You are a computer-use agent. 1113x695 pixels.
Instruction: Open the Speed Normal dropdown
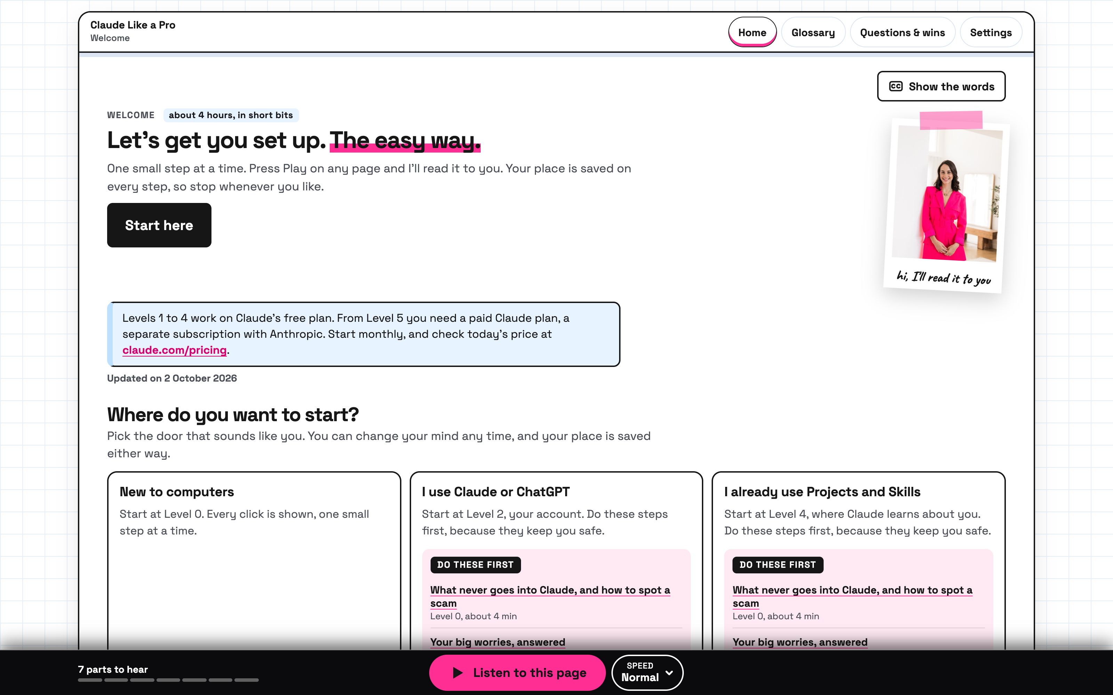point(647,673)
